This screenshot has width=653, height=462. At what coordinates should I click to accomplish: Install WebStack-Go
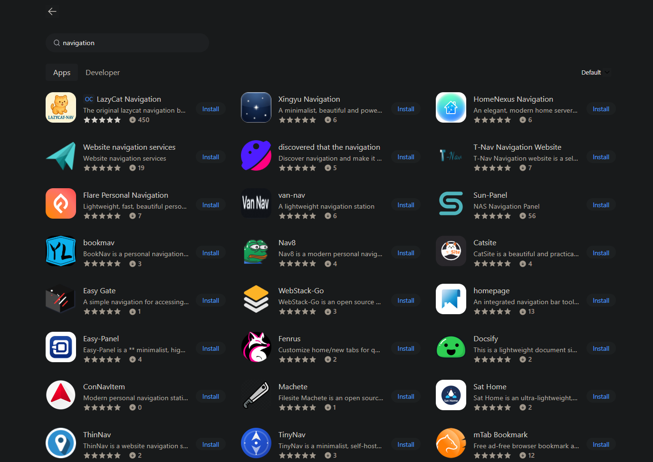(406, 300)
